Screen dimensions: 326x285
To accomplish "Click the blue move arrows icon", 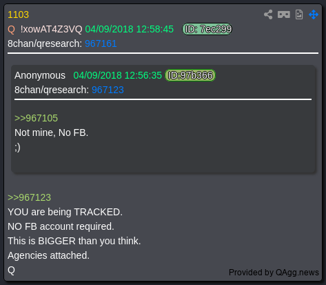I will click(x=314, y=14).
